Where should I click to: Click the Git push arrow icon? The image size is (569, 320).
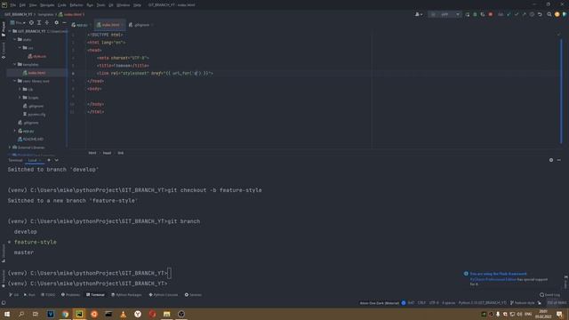coord(524,14)
